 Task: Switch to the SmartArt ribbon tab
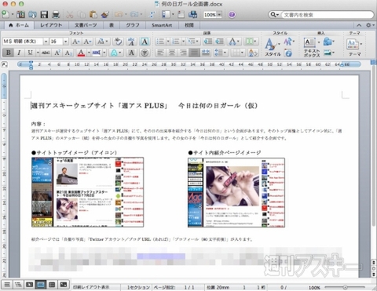162,25
